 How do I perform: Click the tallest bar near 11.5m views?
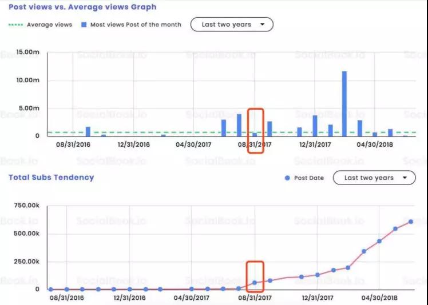point(344,104)
